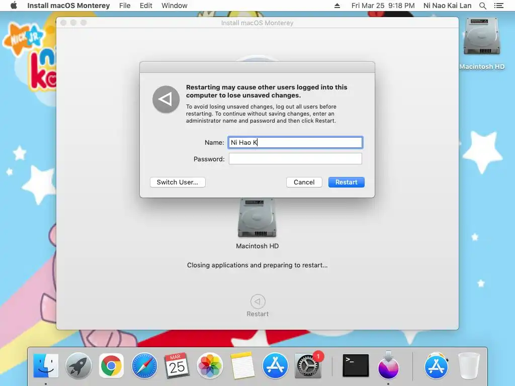Open Launchpad rocket icon in Dock

coord(78,366)
